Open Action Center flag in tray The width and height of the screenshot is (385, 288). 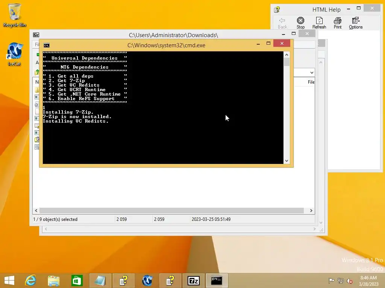331,280
